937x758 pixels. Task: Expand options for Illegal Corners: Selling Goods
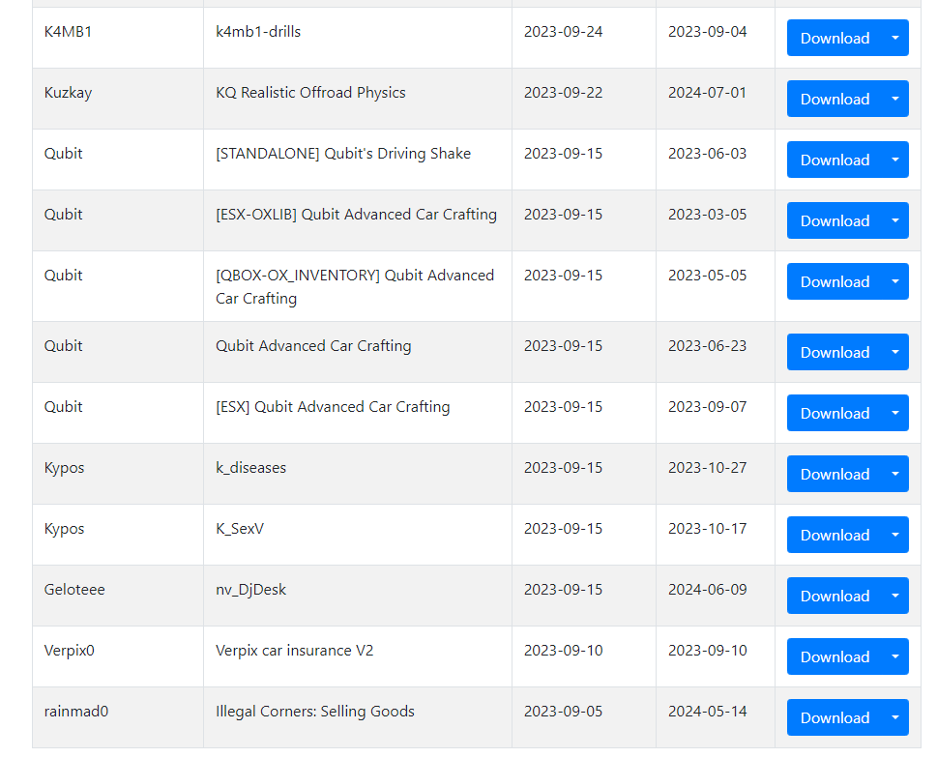coord(895,718)
